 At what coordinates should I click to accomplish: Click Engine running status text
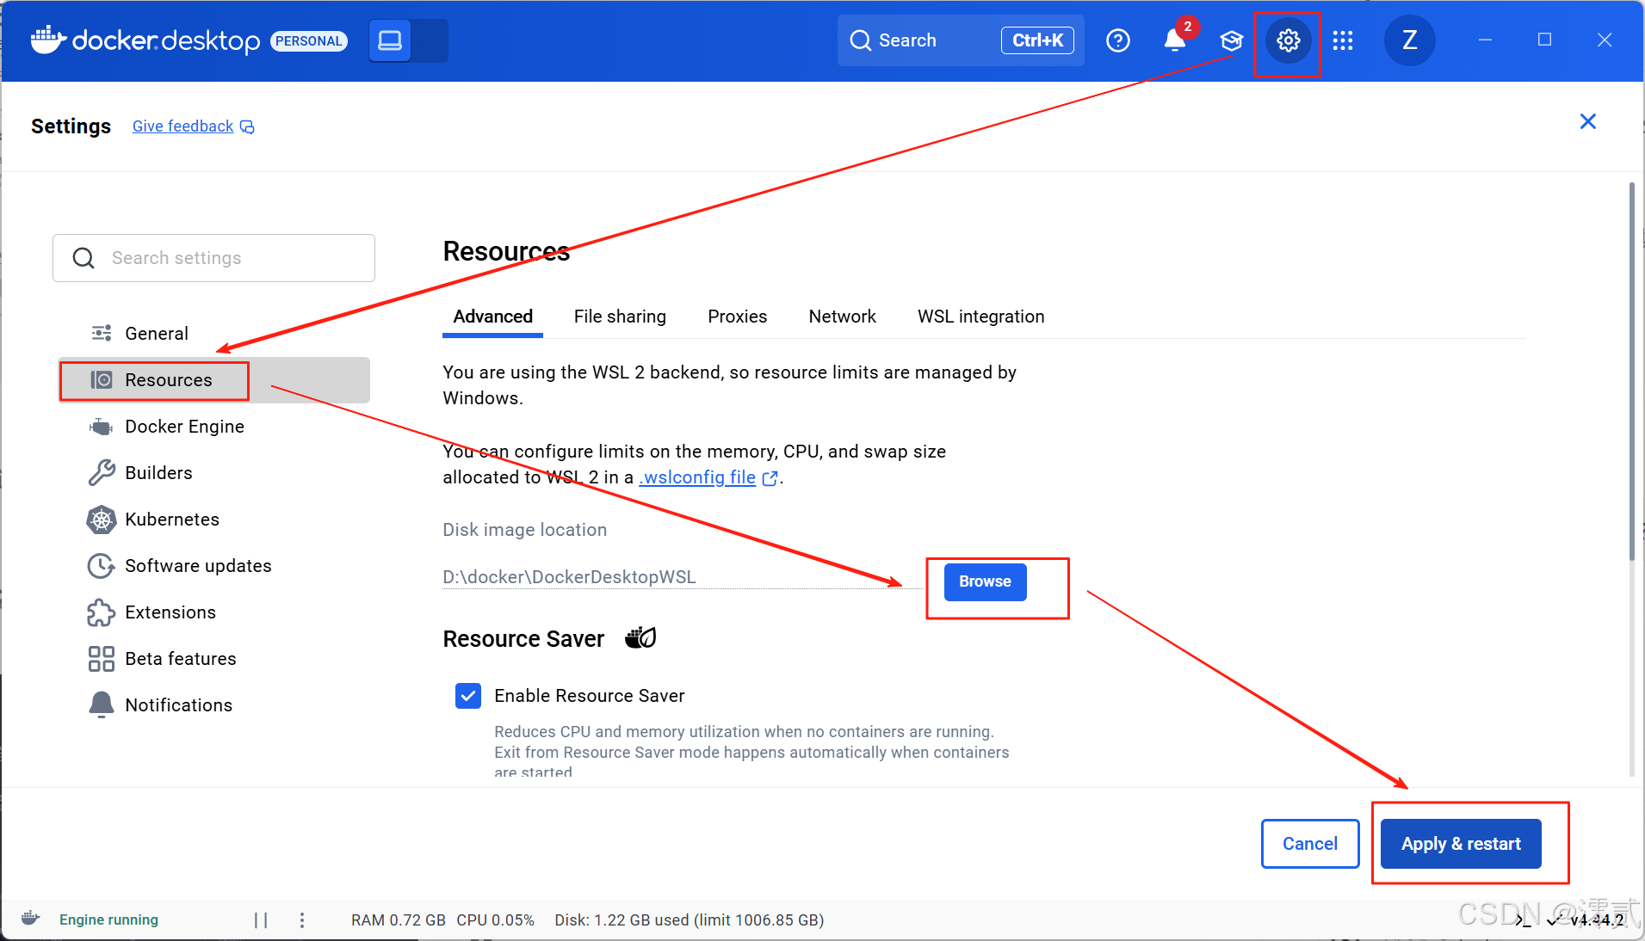[x=108, y=919]
